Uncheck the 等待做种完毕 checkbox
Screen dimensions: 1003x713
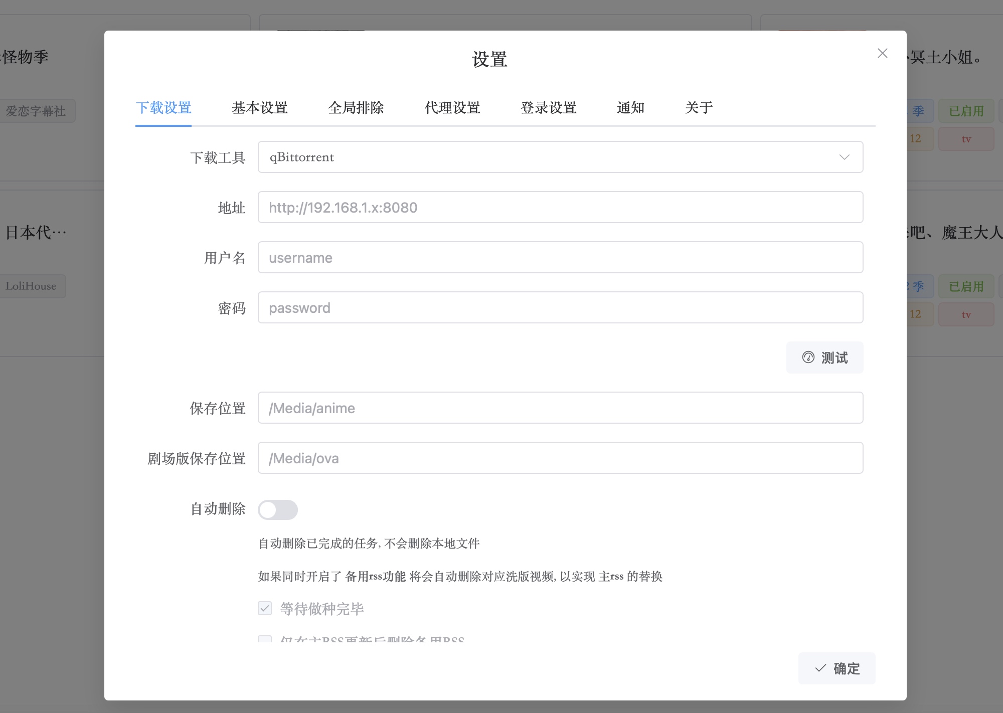265,608
